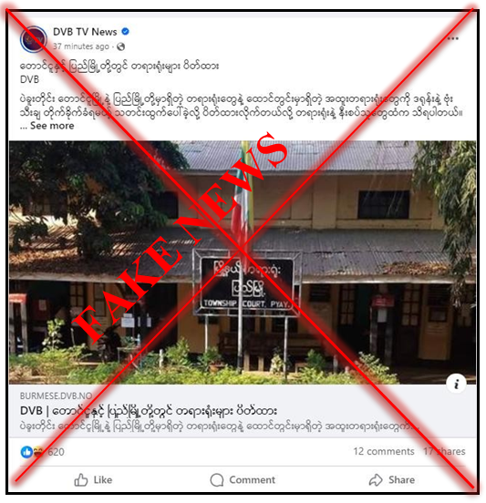The image size is (486, 503).
Task: Click the article description preview text
Action: tap(220, 426)
